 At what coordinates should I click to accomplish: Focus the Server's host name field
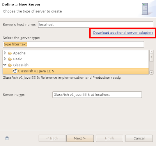click(96, 25)
